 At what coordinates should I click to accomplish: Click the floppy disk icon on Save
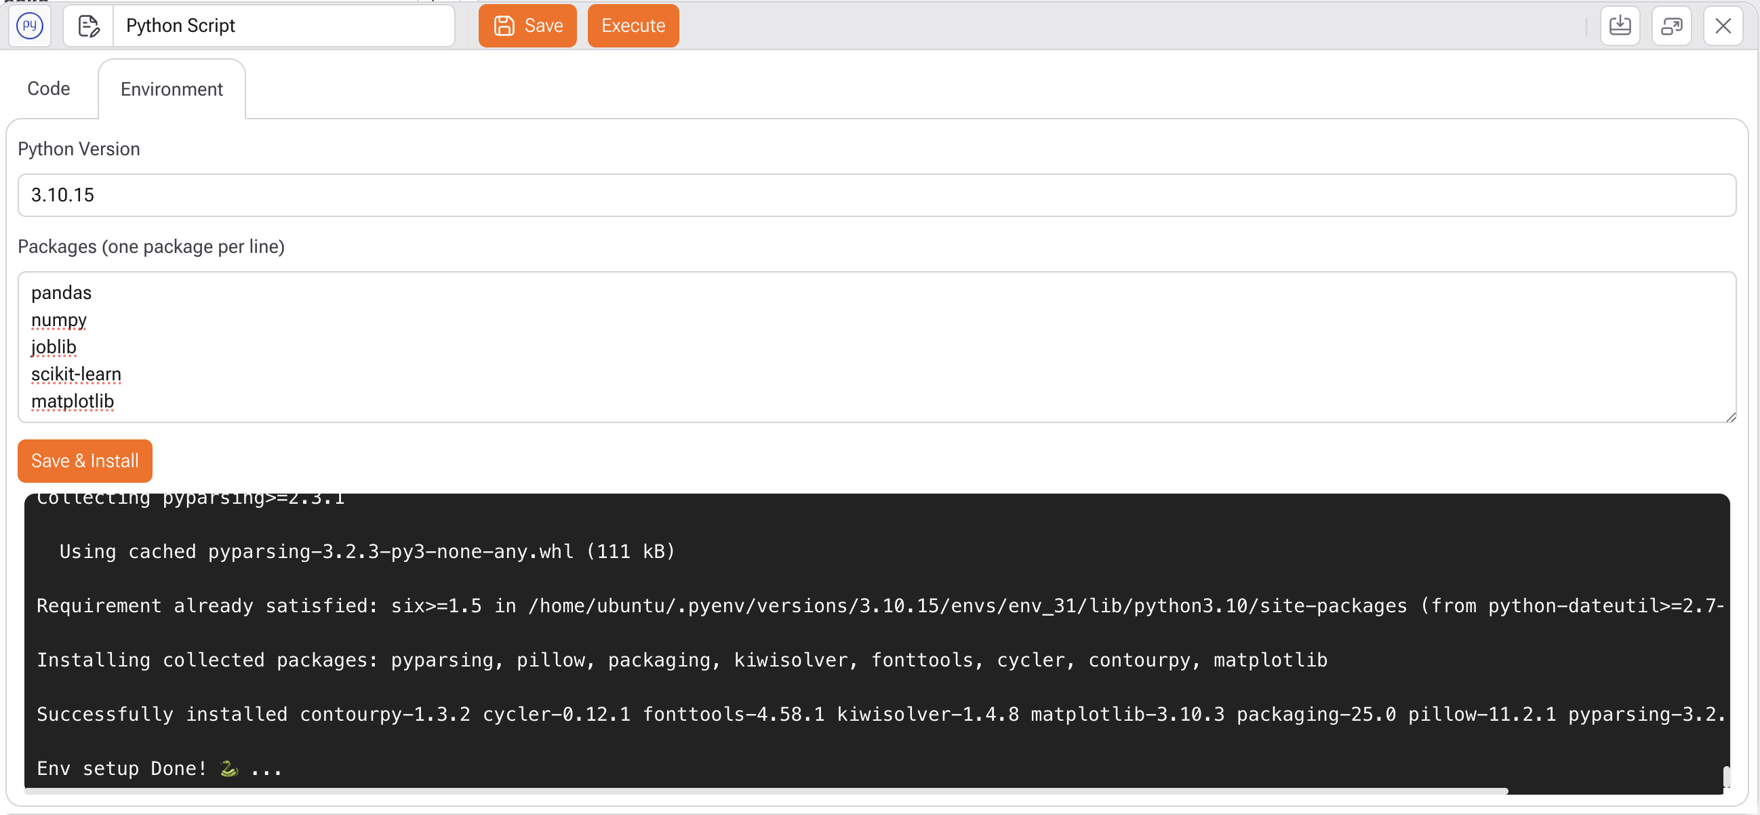(504, 26)
